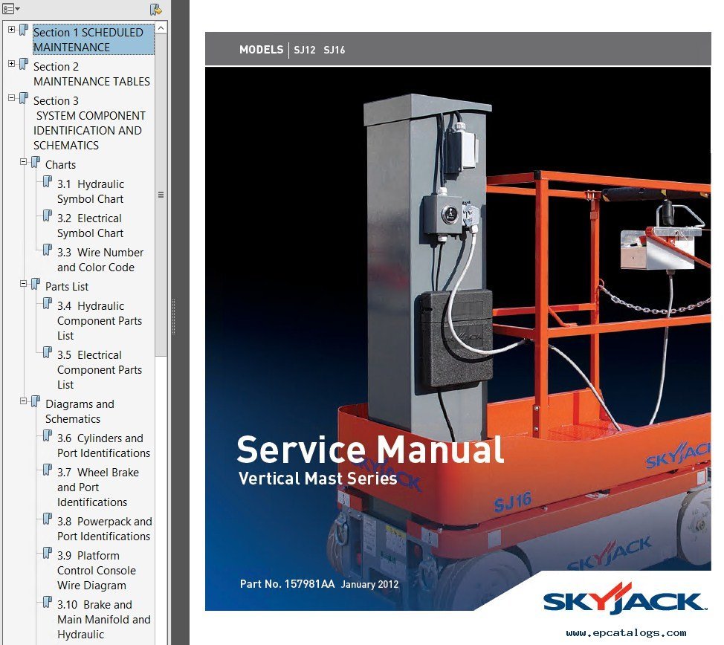
Task: Click bookmark icon next to 3.7 Wheel Brake
Action: (48, 471)
